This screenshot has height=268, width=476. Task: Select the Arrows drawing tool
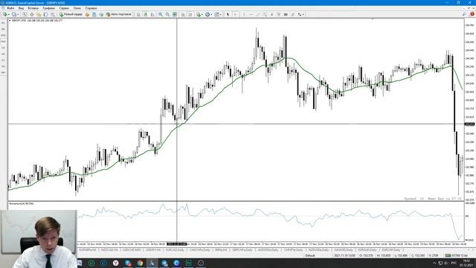pos(299,14)
